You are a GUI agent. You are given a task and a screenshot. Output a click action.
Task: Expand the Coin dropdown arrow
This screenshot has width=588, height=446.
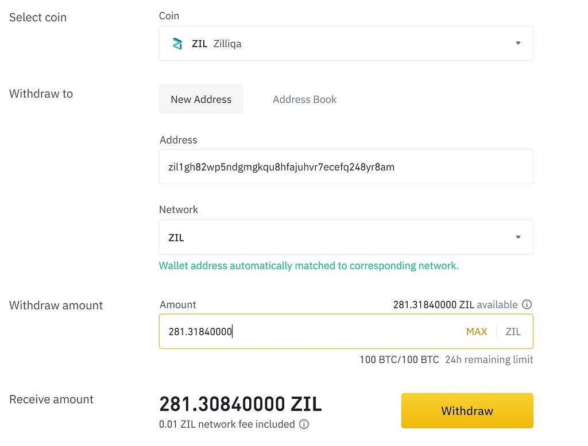[x=518, y=43]
